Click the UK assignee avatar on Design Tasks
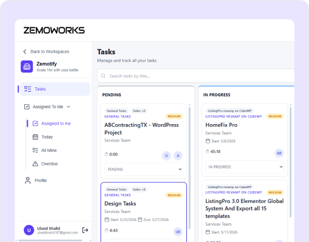Screen dimensions: 309x242 178,232
